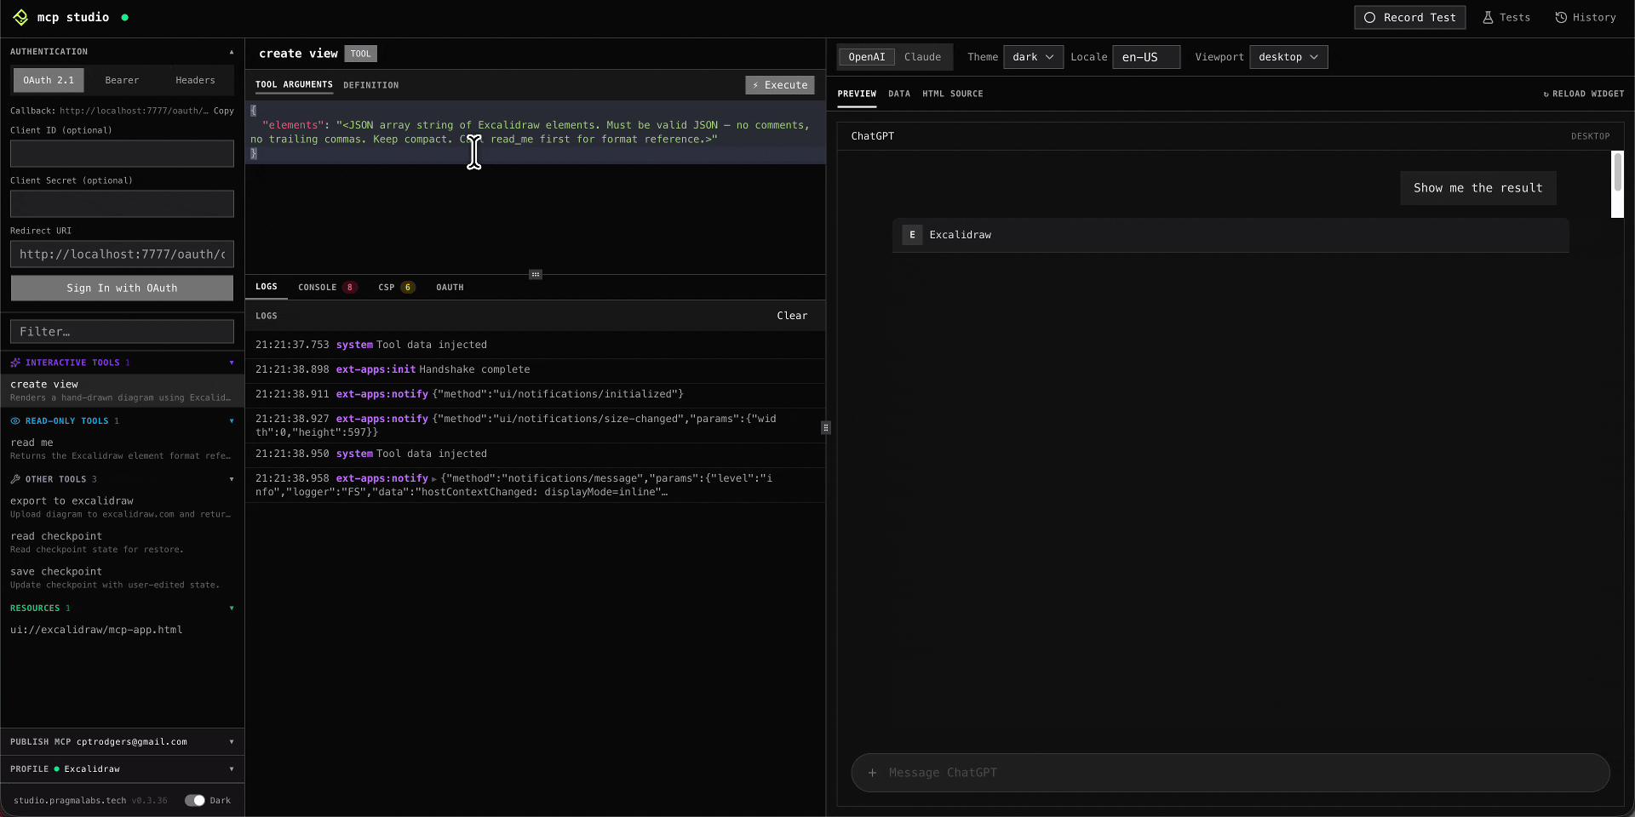Screen dimensions: 1635x817
Task: Select export to excalidraw tool
Action: 122,507
